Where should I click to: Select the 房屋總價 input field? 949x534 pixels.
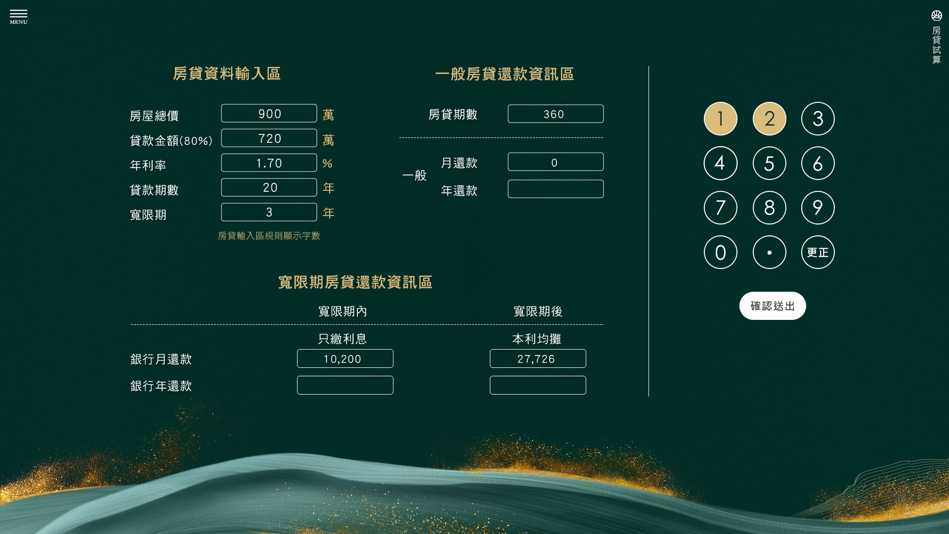click(269, 114)
